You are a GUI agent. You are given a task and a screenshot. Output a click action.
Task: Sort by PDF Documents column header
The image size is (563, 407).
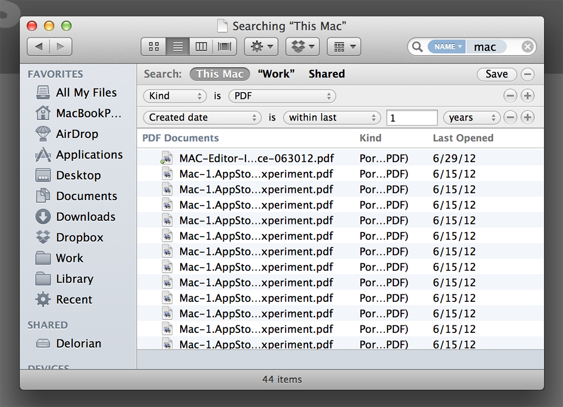(181, 138)
